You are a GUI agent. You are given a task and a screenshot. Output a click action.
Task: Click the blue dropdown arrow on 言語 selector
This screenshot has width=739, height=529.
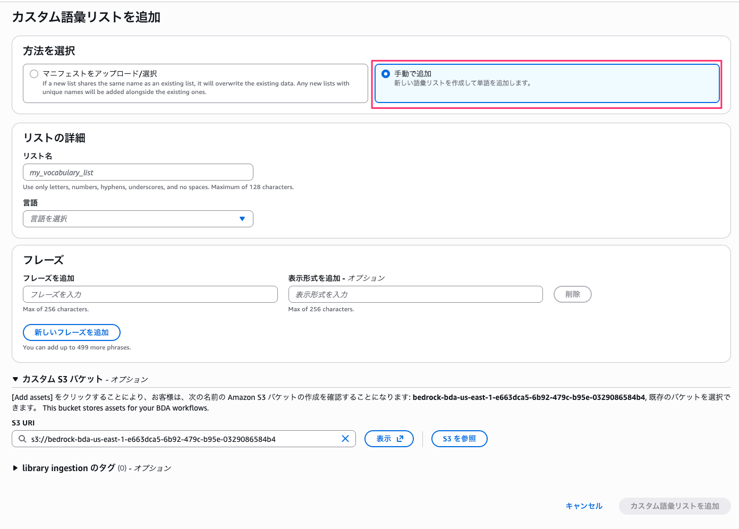click(x=242, y=218)
